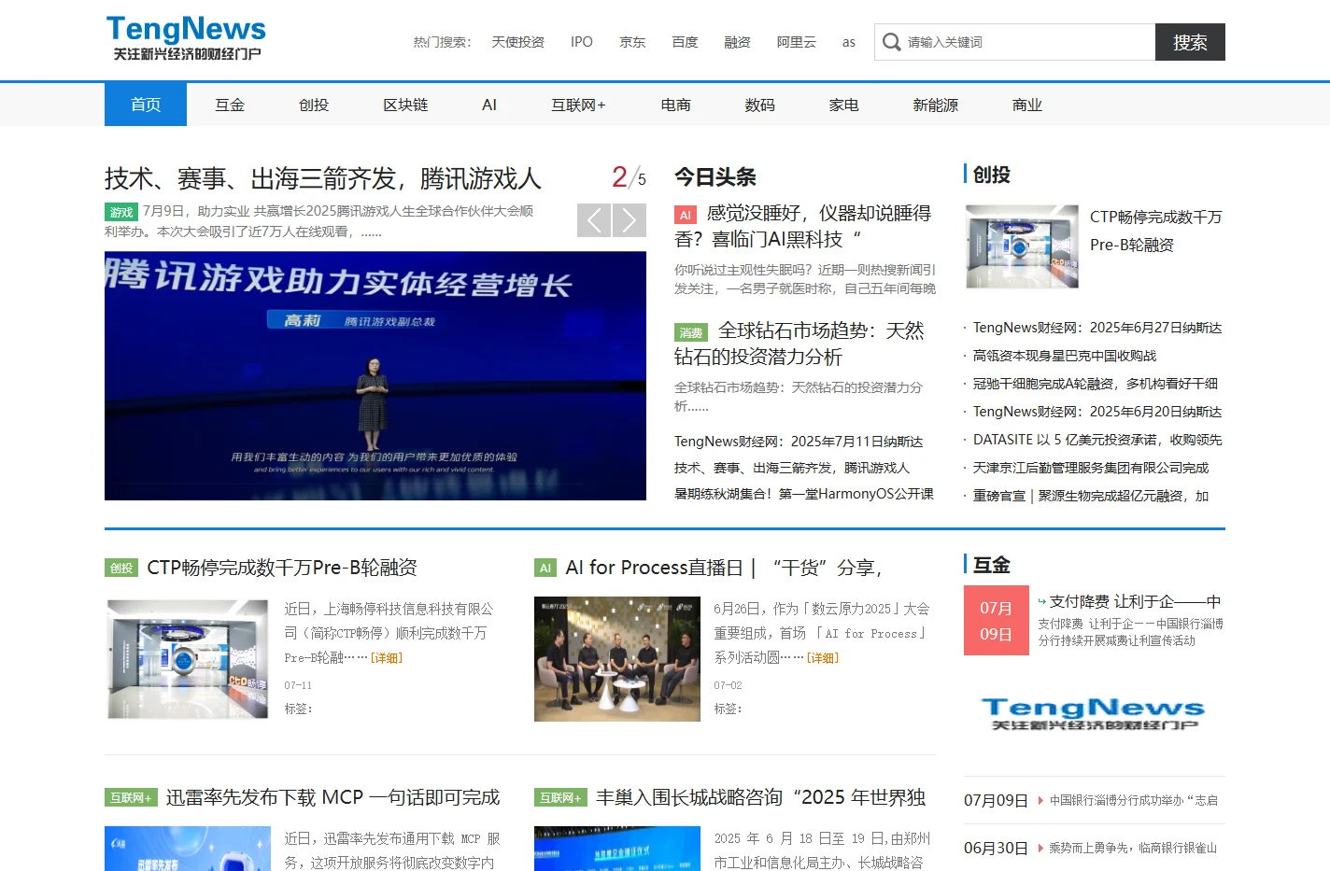This screenshot has height=871, width=1330.
Task: Click the TengNews banner image in the 互金 sidebar
Action: (1094, 714)
